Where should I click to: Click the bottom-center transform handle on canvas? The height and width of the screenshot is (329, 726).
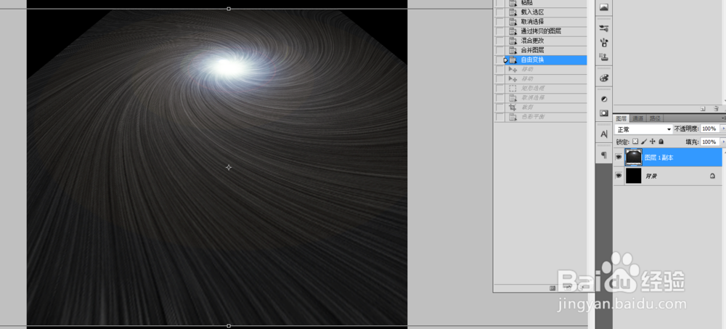click(229, 326)
